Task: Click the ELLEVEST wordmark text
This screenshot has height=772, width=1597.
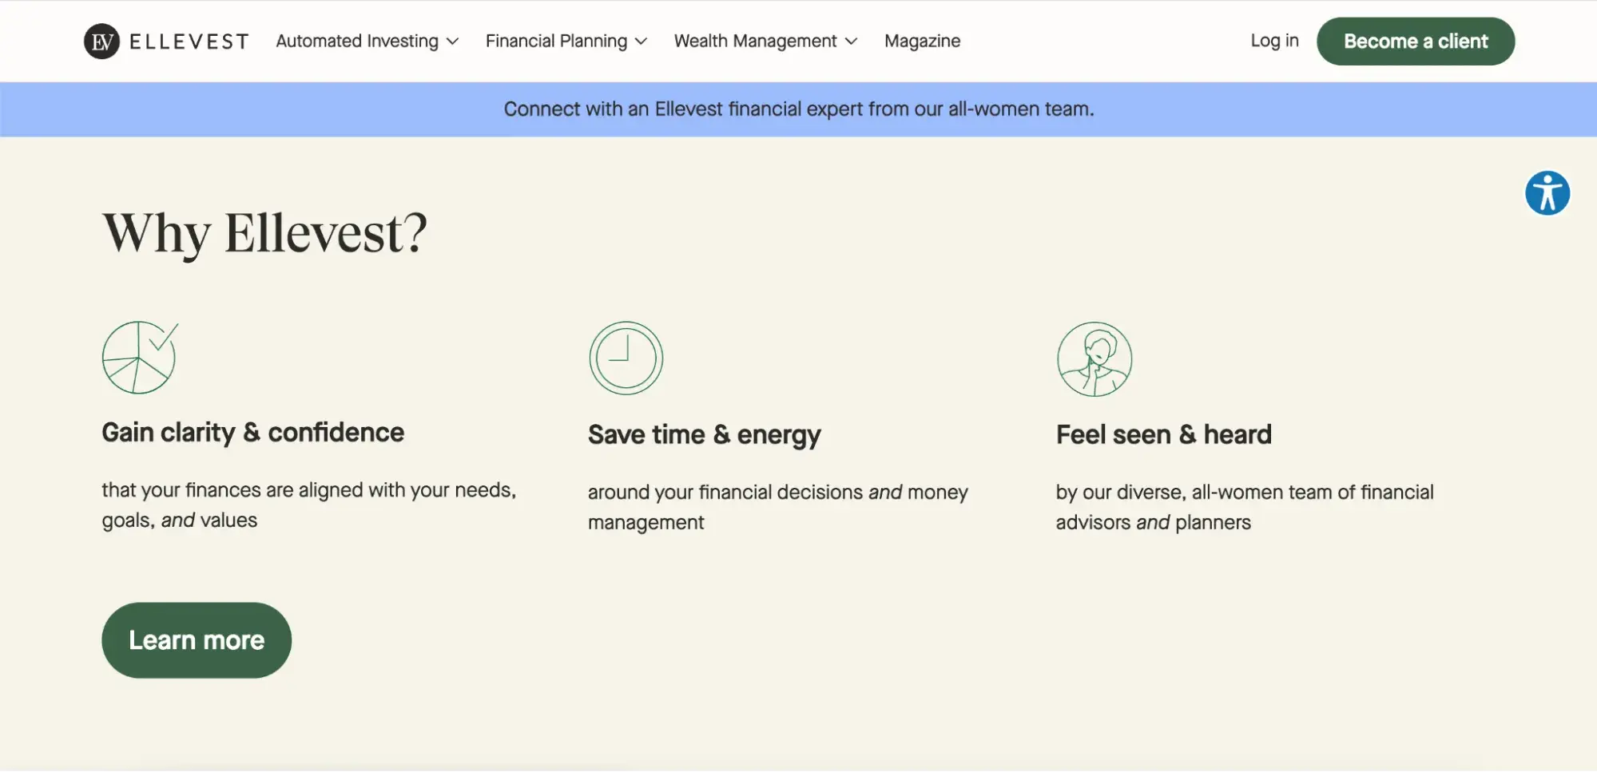Action: [189, 42]
